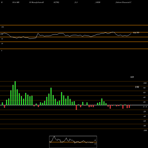Image resolution: width=148 pixels, height=148 pixels.
Task: Click the '(5,5' parameter header text
Action: pos(76,2)
